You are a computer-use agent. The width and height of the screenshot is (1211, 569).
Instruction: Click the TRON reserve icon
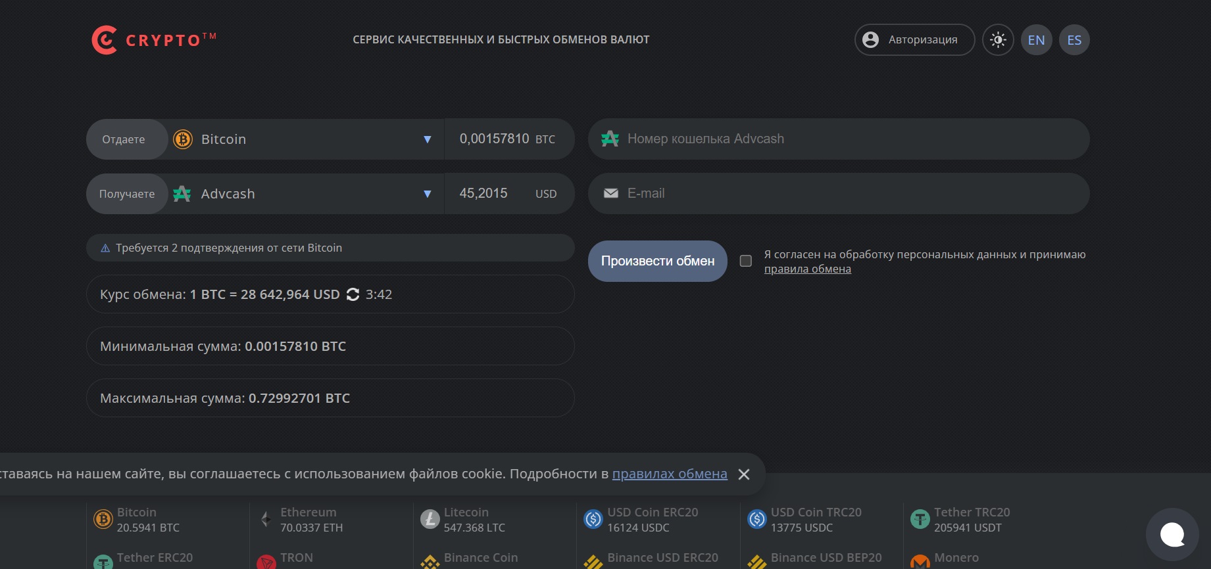266,562
